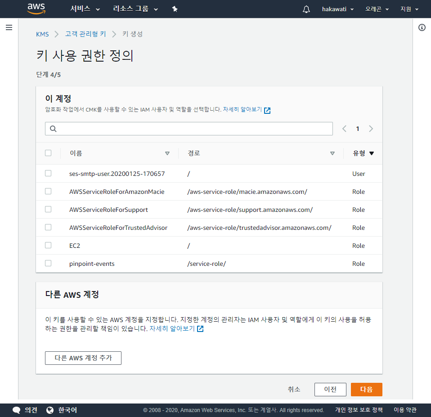
Task: Click external link icon under 이 계정
Action: (x=267, y=111)
